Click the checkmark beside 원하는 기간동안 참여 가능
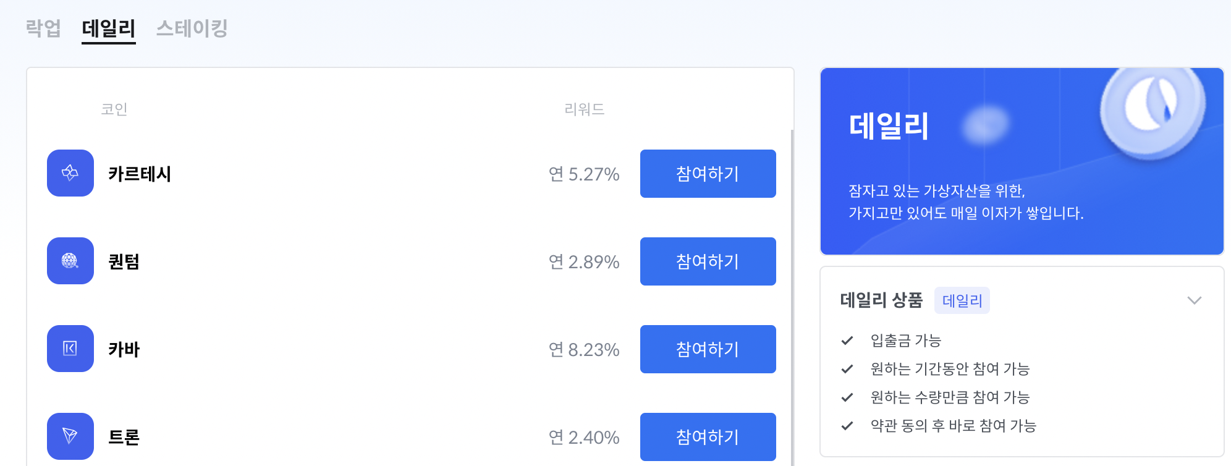The image size is (1231, 466). tap(847, 368)
